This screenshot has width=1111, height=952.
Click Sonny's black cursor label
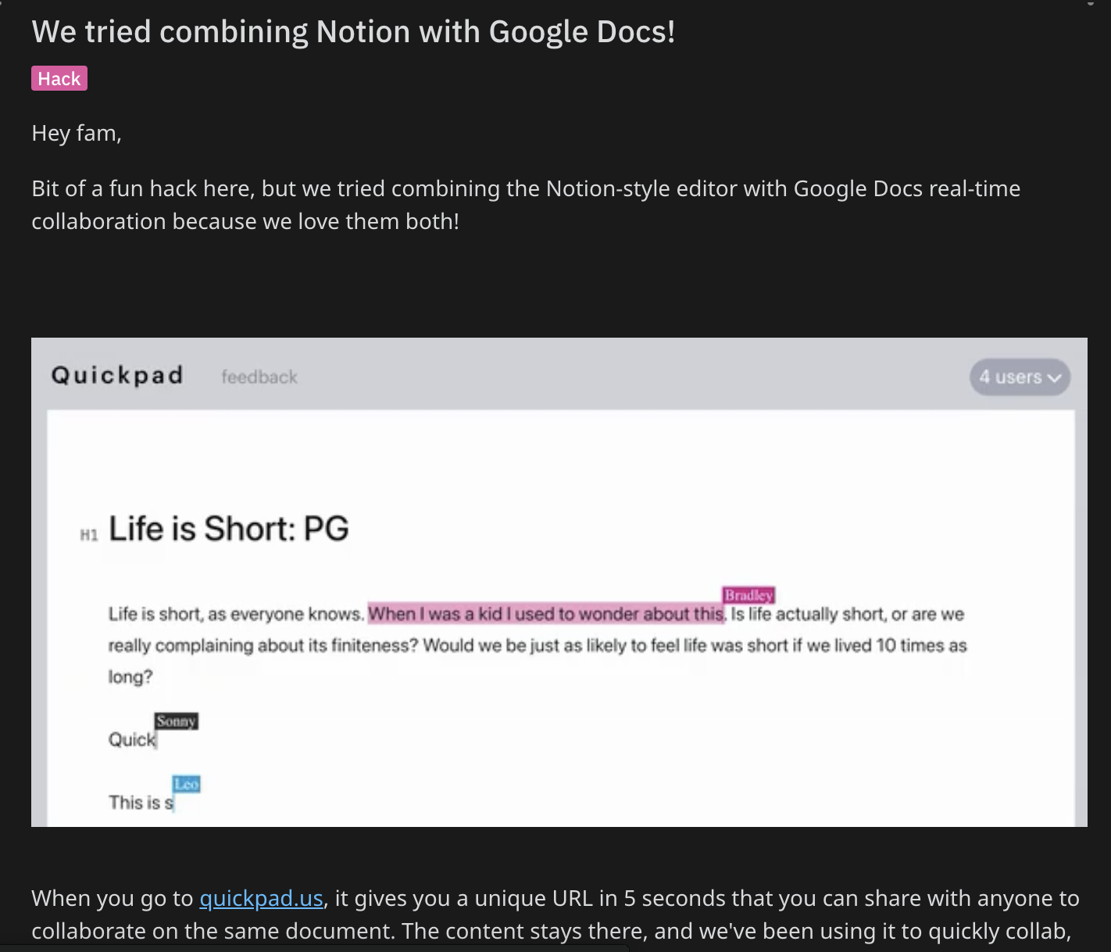pos(176,721)
